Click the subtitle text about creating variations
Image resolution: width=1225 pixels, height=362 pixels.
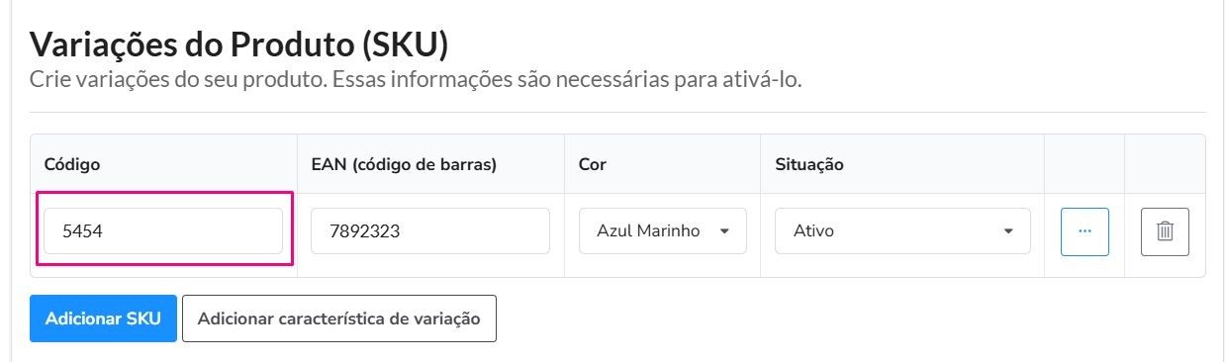pos(416,79)
